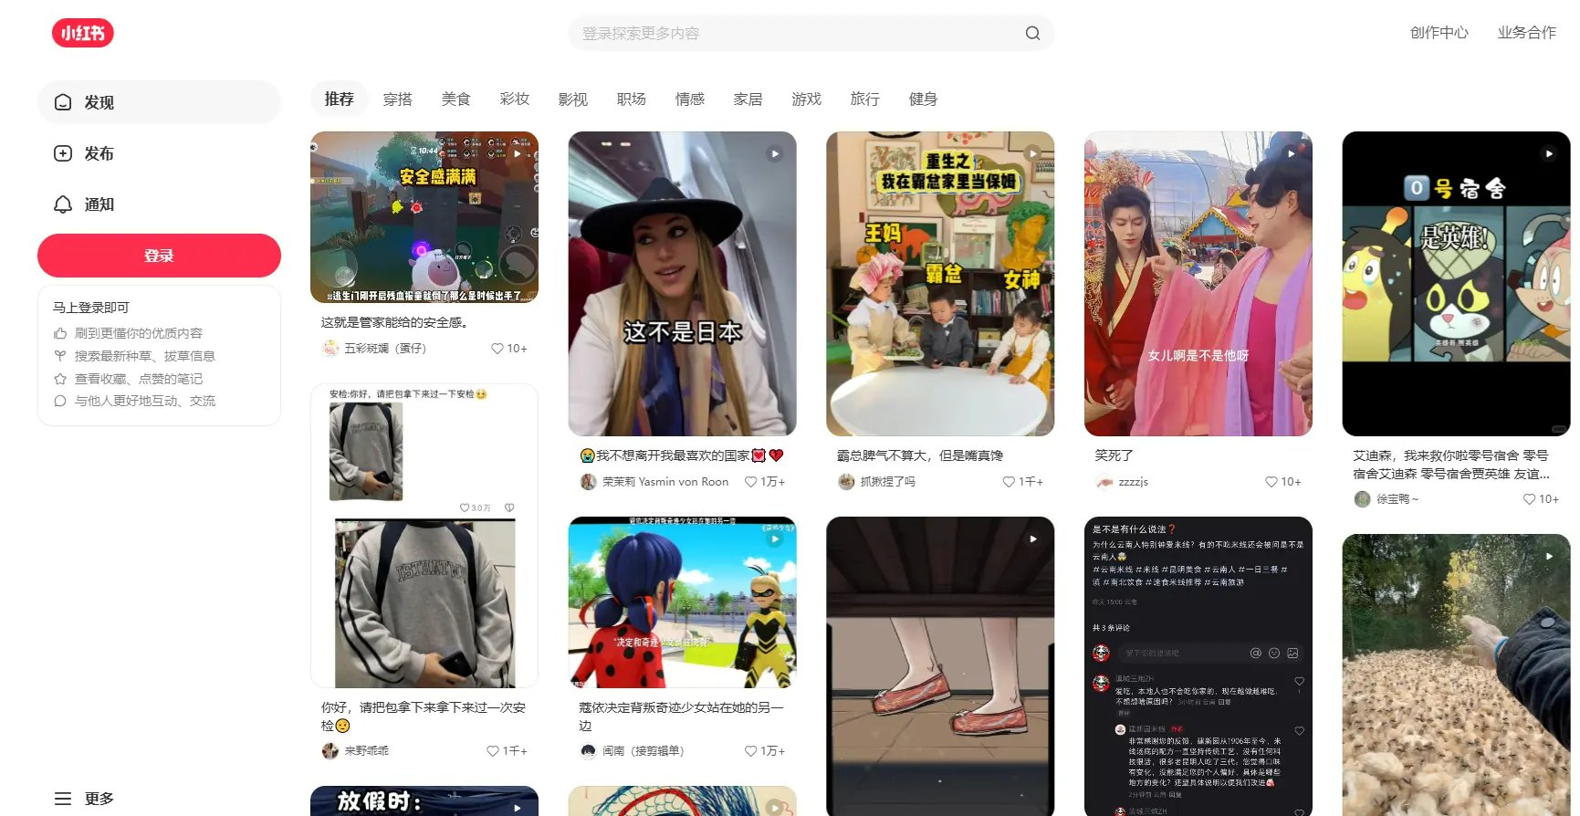Open the 这不是日本 video thumbnail

(x=682, y=284)
